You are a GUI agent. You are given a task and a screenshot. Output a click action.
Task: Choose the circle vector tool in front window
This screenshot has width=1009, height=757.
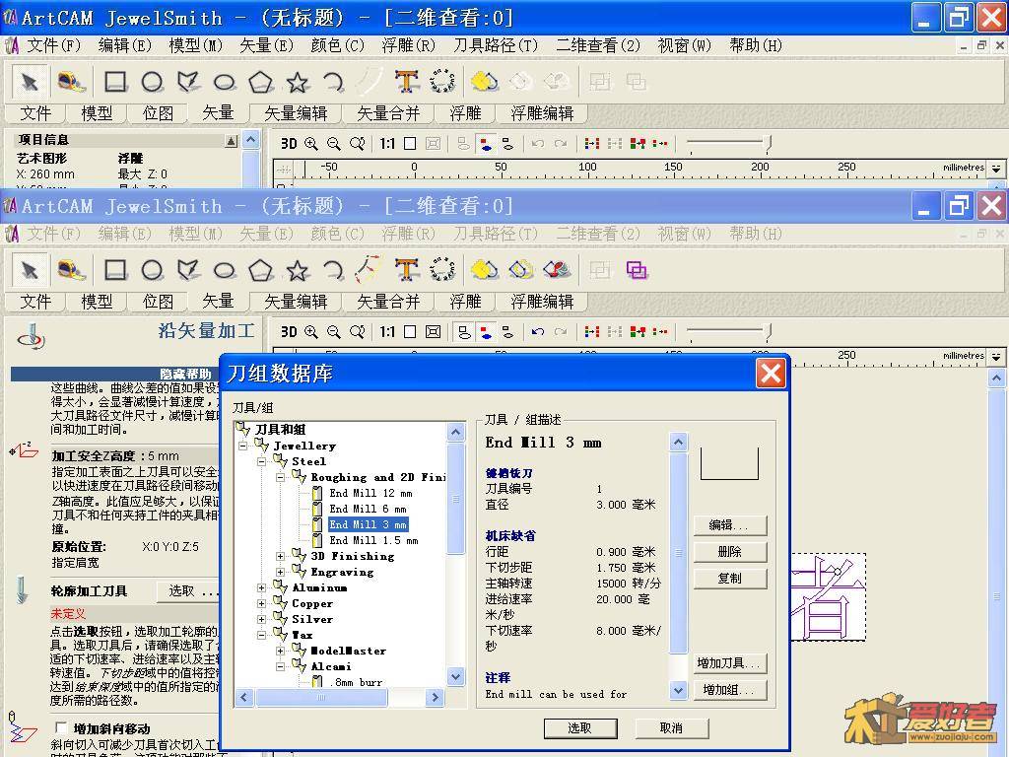(x=152, y=270)
